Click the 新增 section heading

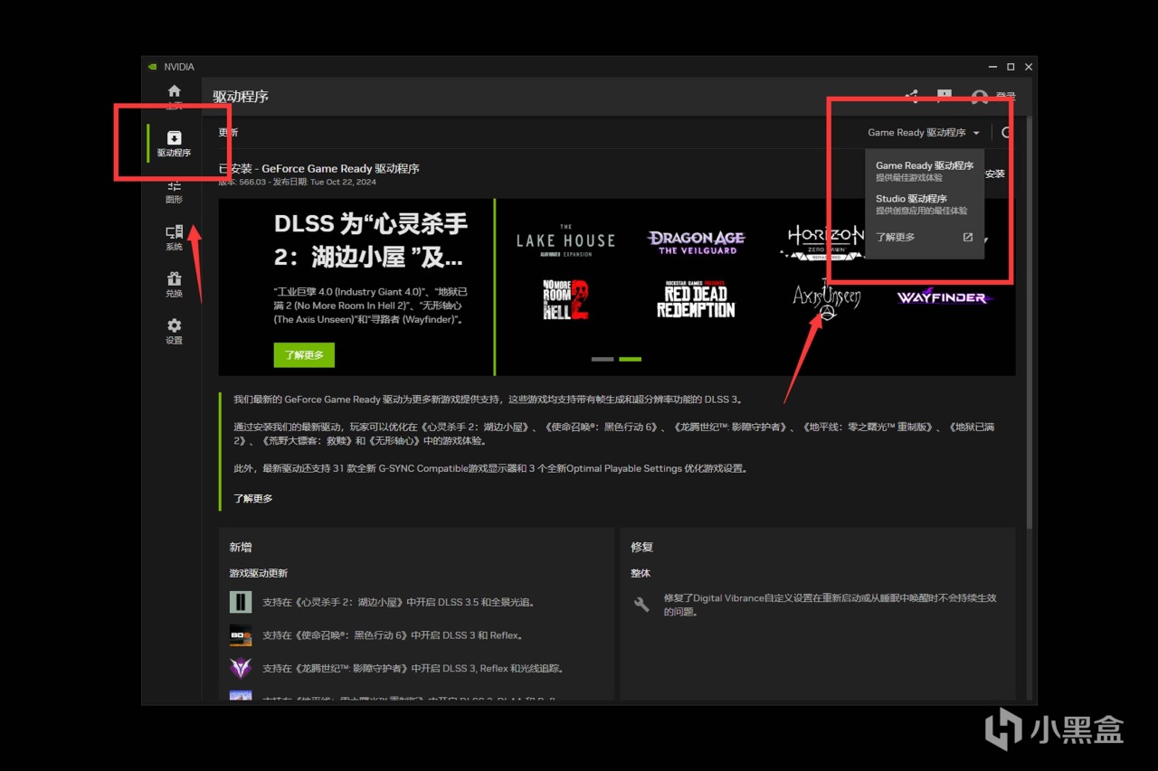pos(241,547)
